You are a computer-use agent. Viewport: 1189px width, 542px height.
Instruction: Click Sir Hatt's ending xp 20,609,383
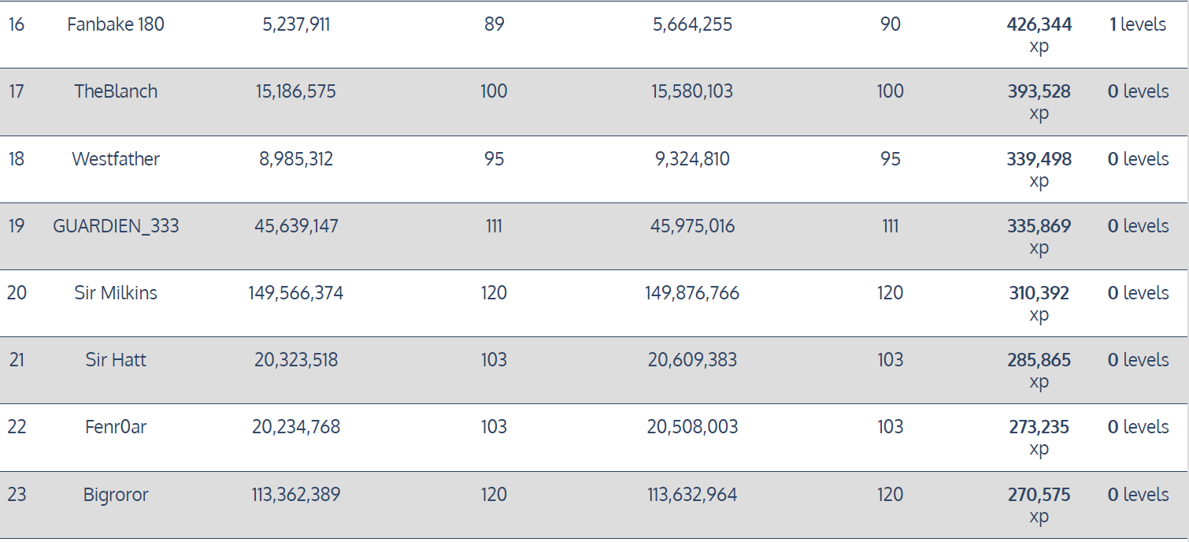point(692,360)
